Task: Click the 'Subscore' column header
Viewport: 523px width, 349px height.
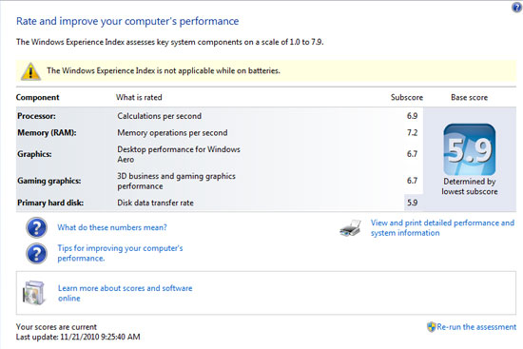Action: point(407,97)
